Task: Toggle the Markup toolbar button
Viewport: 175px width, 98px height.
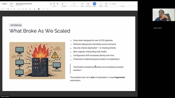Action: pos(94,4)
